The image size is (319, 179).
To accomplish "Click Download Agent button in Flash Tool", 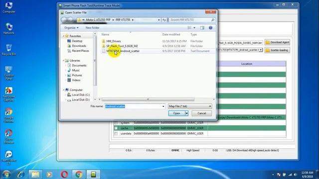I will click(x=277, y=42).
